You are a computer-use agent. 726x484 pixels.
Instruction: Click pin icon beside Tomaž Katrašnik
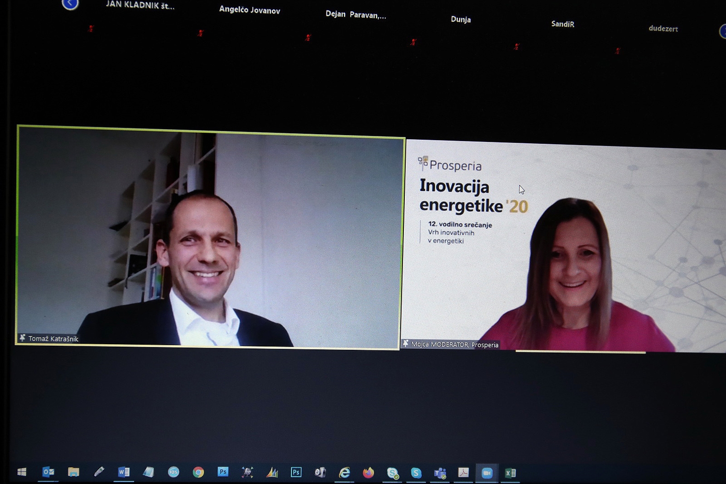(x=22, y=338)
